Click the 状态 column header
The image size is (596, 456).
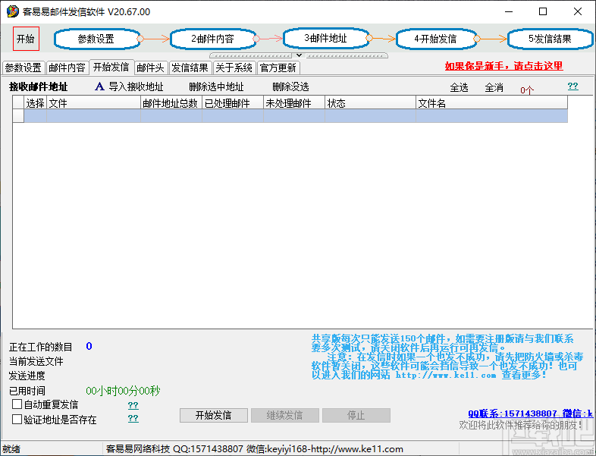click(x=371, y=103)
